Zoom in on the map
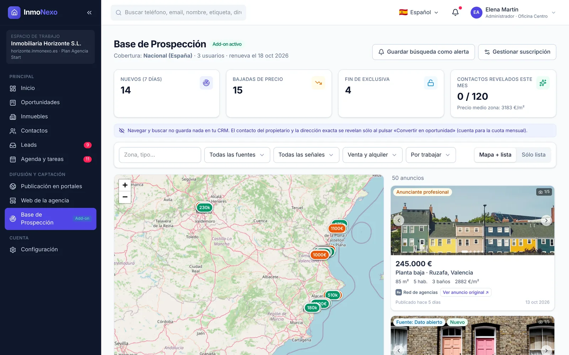 tap(125, 185)
